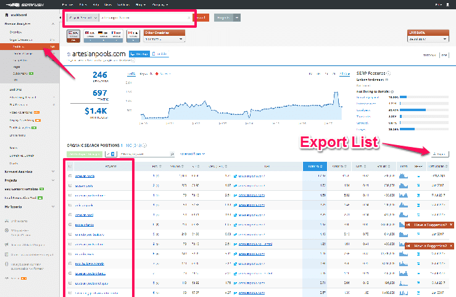Sort the table by the Volume column
This screenshot has width=456, height=297.
coord(176,166)
